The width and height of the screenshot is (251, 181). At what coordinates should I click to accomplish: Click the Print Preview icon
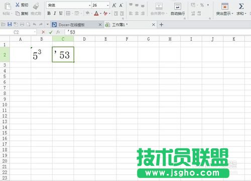pos(29,25)
